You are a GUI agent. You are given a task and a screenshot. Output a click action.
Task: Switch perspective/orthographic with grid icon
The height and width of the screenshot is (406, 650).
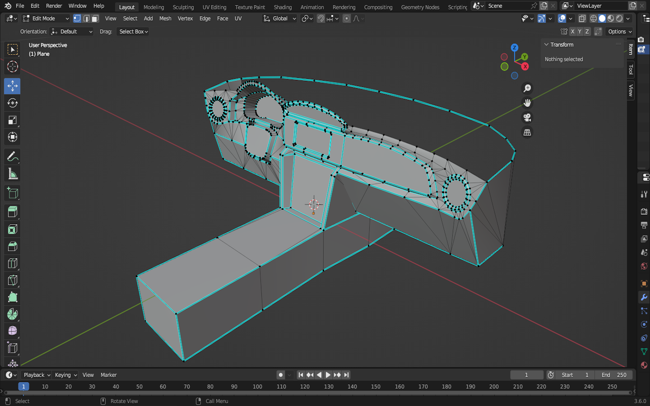coord(527,132)
